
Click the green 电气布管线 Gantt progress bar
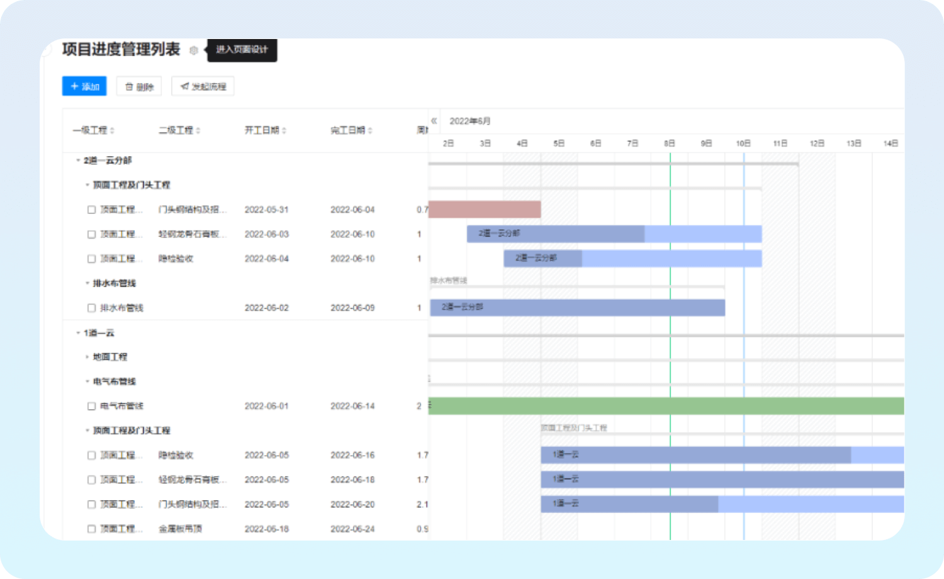click(666, 406)
